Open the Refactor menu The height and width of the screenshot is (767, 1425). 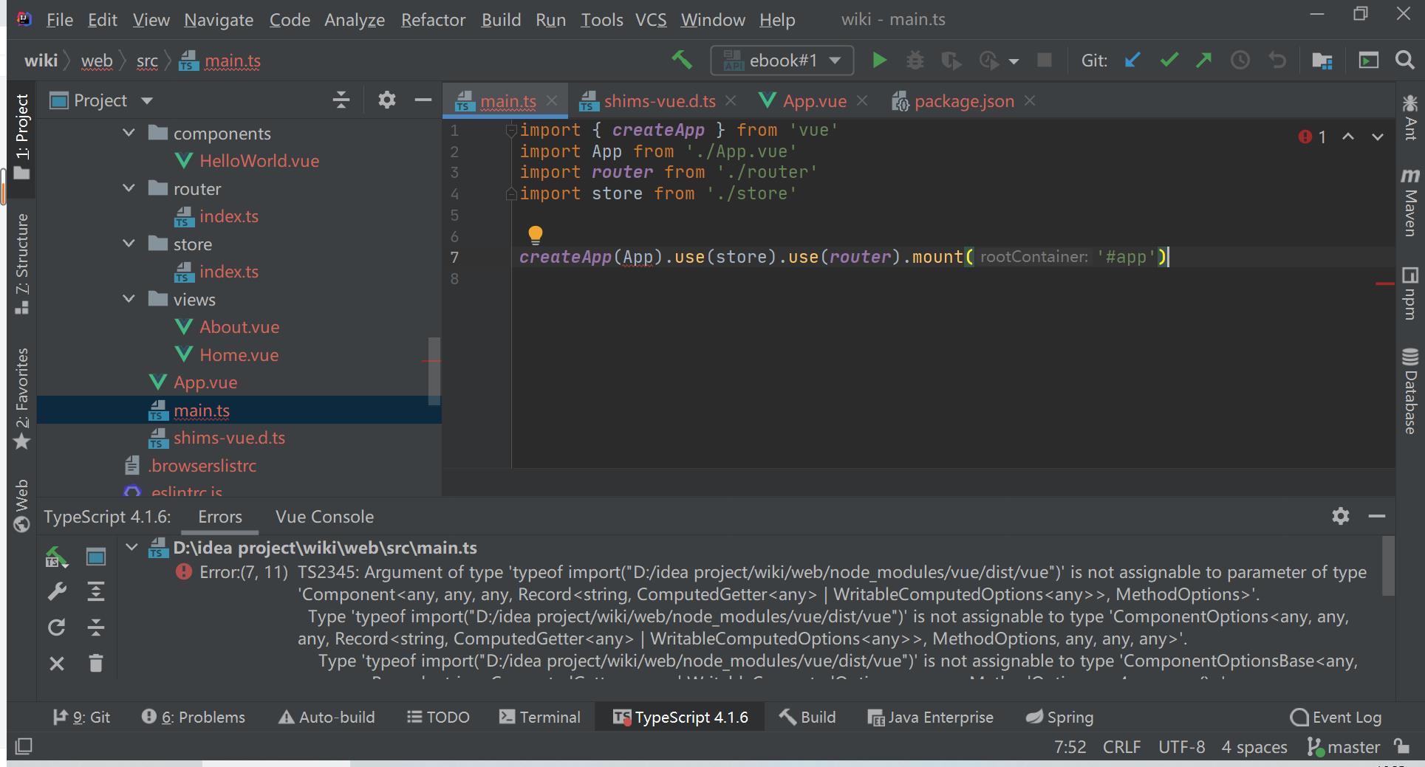(433, 20)
